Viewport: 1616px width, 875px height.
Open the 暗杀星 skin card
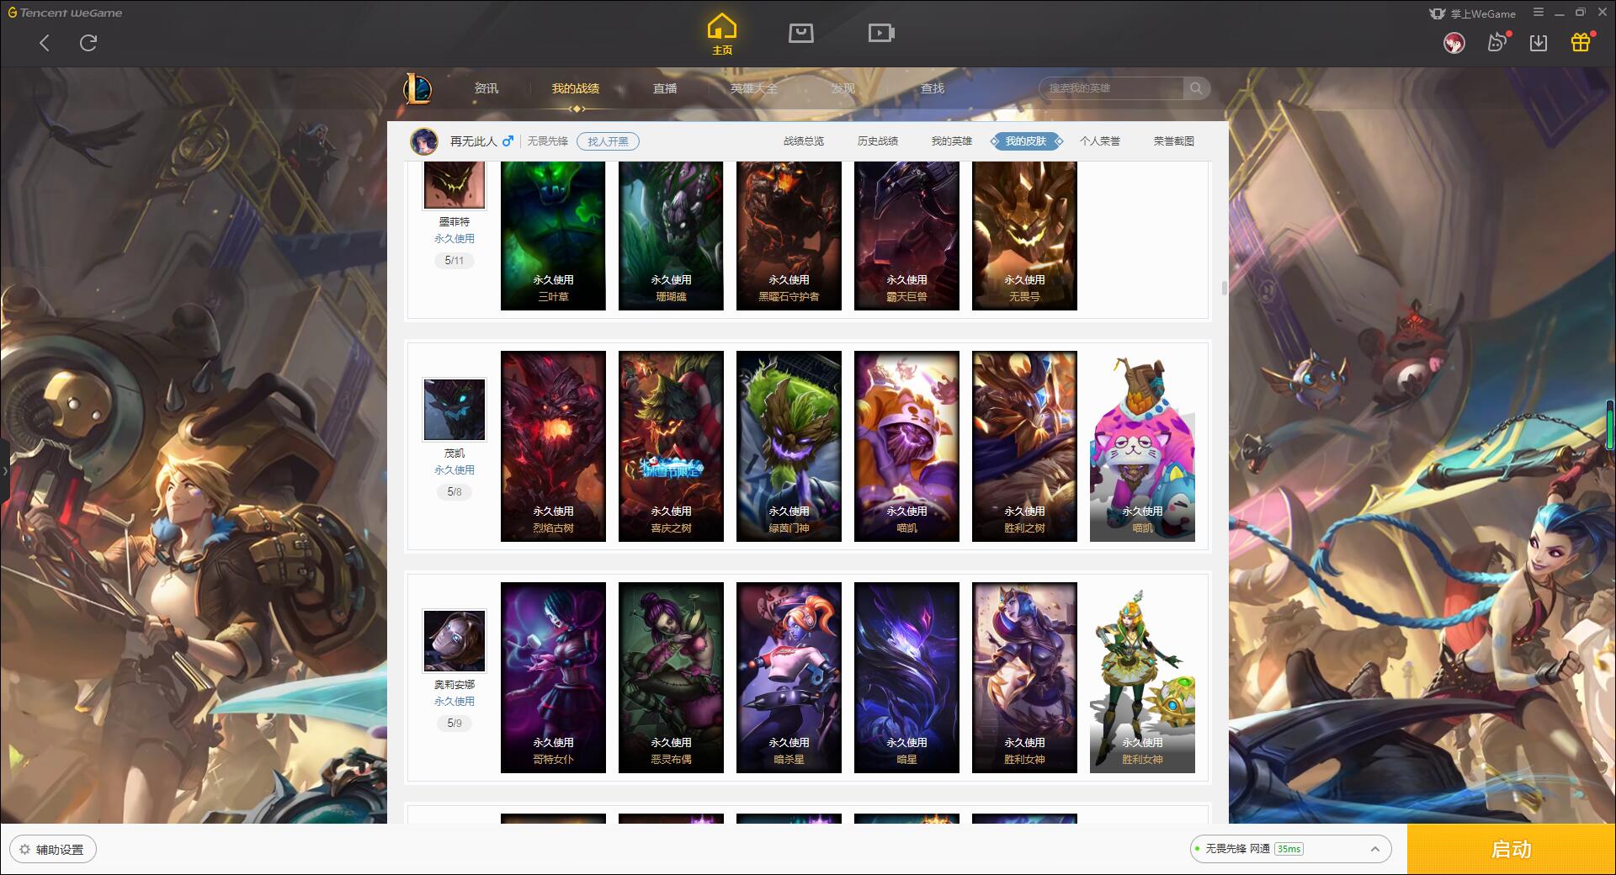[789, 677]
